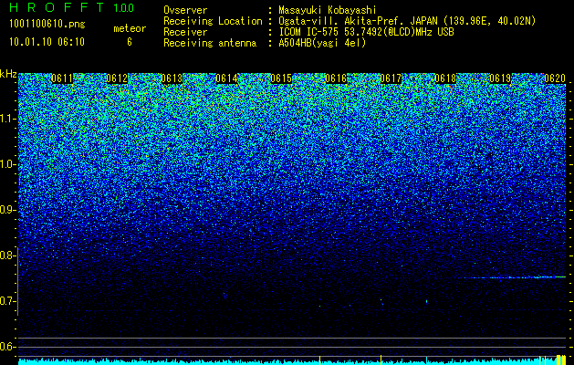Click the 0612 time marker

pyautogui.click(x=117, y=78)
